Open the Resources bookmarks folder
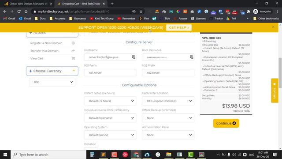 coord(78,19)
